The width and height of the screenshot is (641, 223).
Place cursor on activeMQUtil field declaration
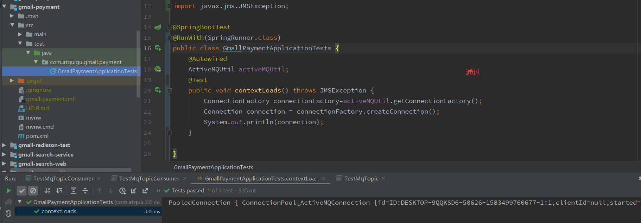pos(262,69)
